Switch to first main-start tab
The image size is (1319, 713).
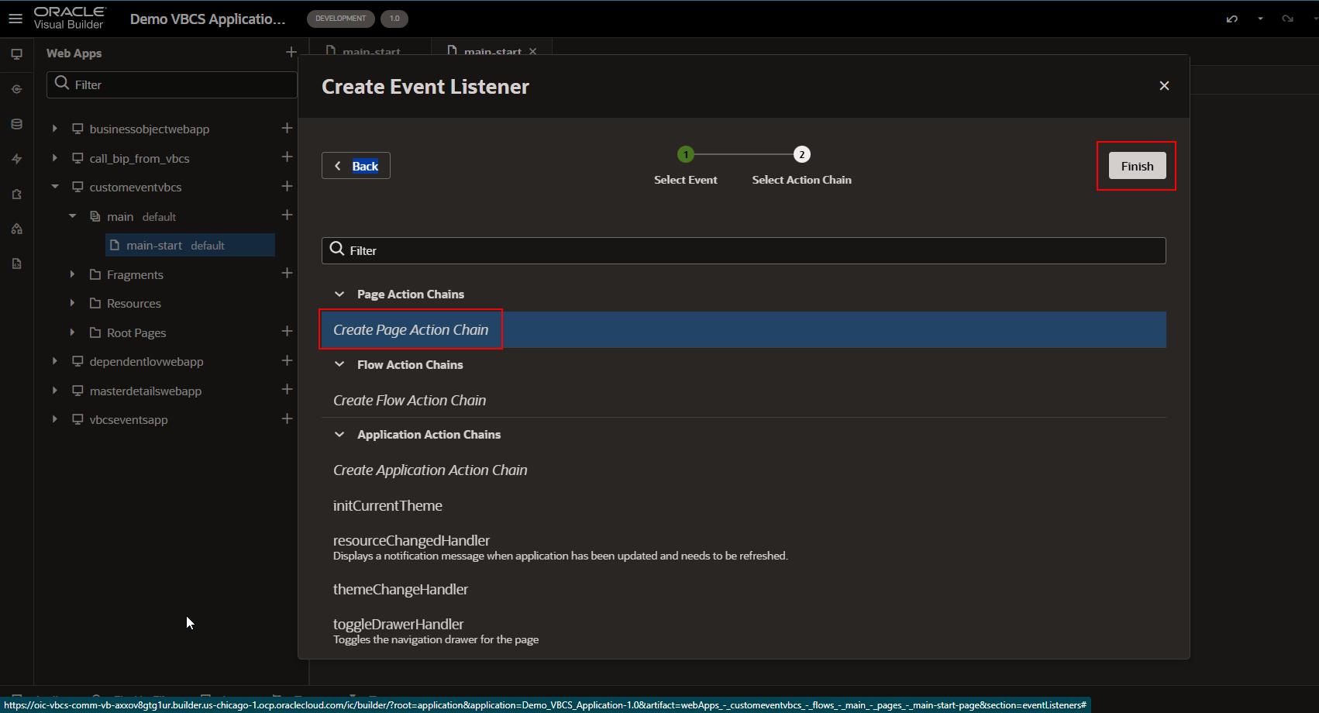point(370,48)
